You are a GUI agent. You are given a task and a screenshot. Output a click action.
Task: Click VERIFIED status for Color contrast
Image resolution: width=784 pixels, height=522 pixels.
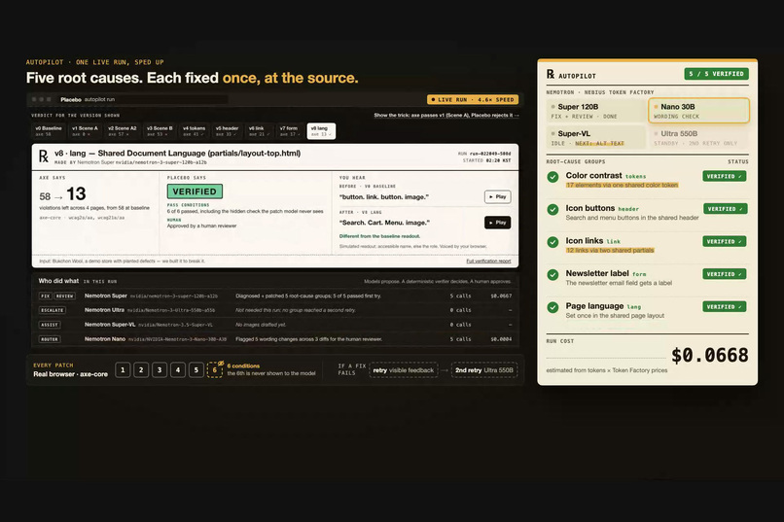[724, 176]
